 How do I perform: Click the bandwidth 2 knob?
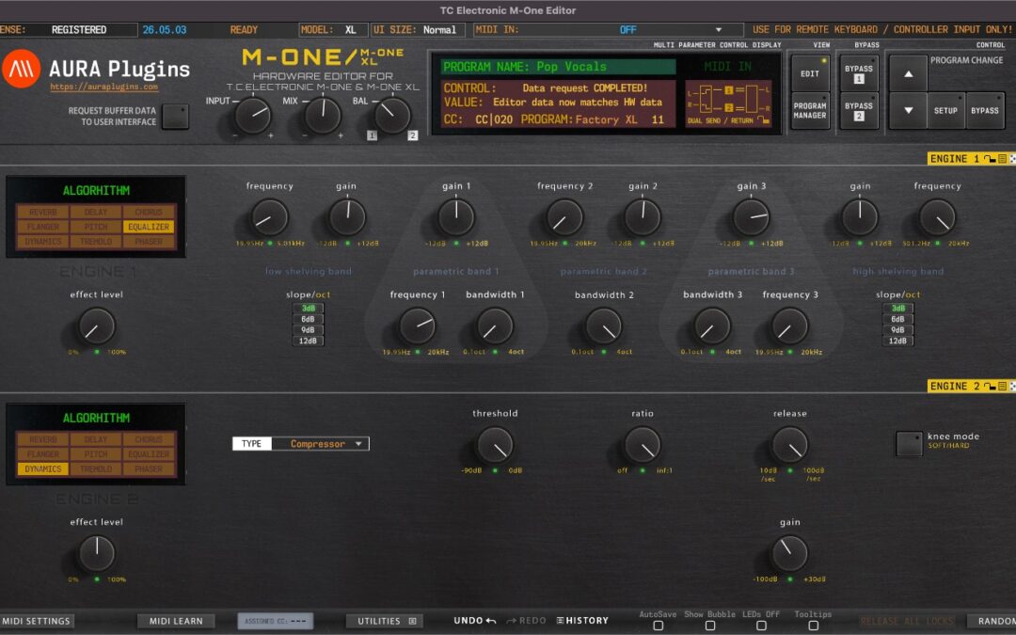coord(603,326)
